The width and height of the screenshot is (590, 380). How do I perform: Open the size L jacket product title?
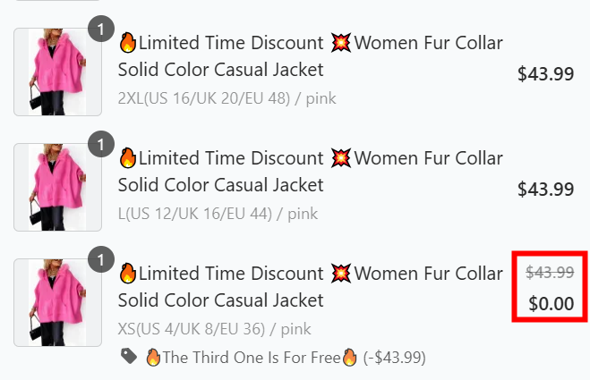310,171
